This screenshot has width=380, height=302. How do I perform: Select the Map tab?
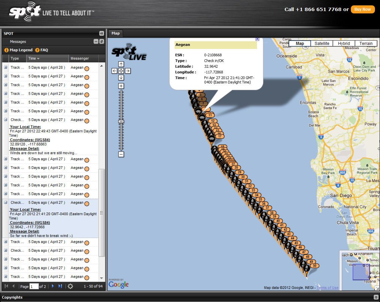116,34
